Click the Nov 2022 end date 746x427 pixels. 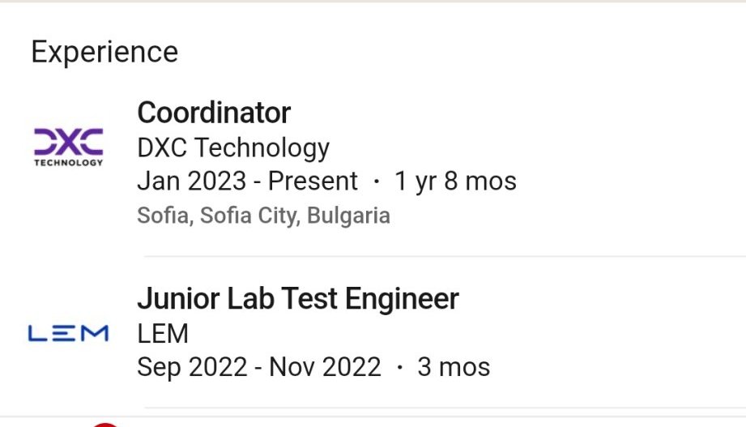325,367
